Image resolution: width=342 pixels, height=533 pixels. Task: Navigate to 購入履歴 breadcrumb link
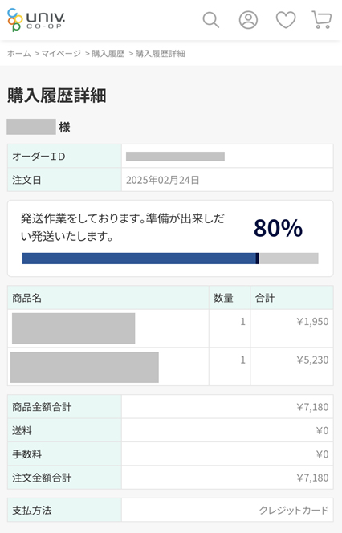tap(108, 53)
